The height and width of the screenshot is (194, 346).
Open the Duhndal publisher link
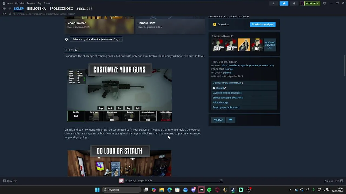pos(227,73)
